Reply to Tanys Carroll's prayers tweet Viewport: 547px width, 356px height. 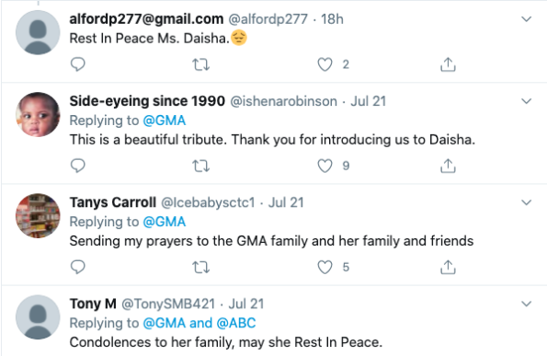pos(77,267)
